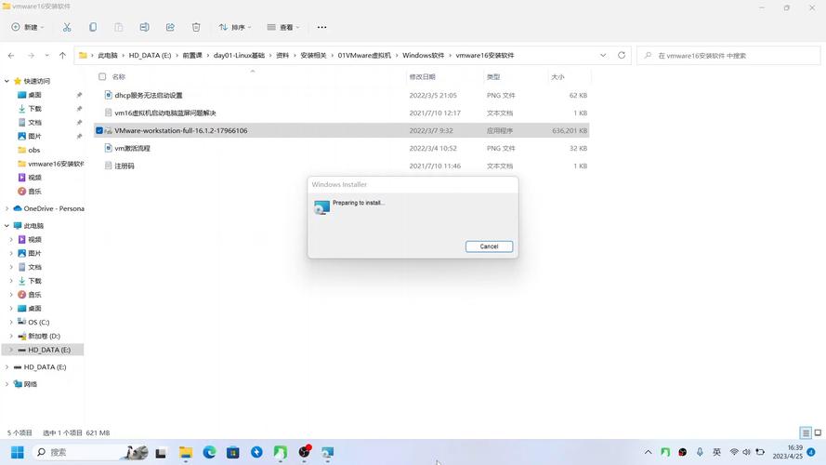The width and height of the screenshot is (826, 465).
Task: Open the clock showing 16:39 2023/4/25
Action: pos(788,452)
